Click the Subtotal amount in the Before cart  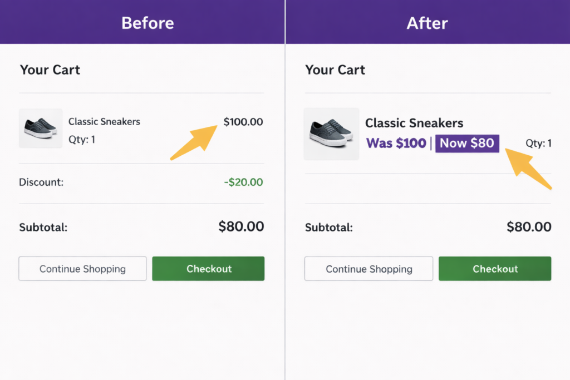pos(243,226)
